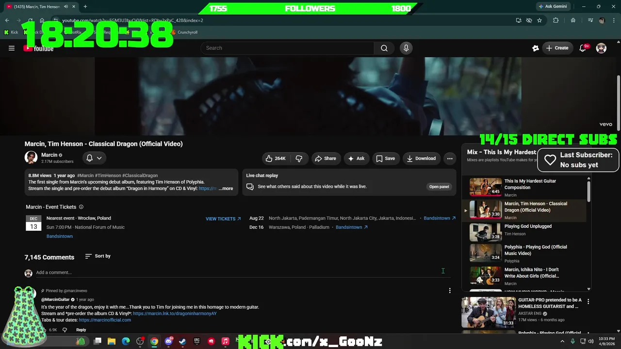The height and width of the screenshot is (349, 621).
Task: Click the Chrome profile avatar
Action: (602, 20)
